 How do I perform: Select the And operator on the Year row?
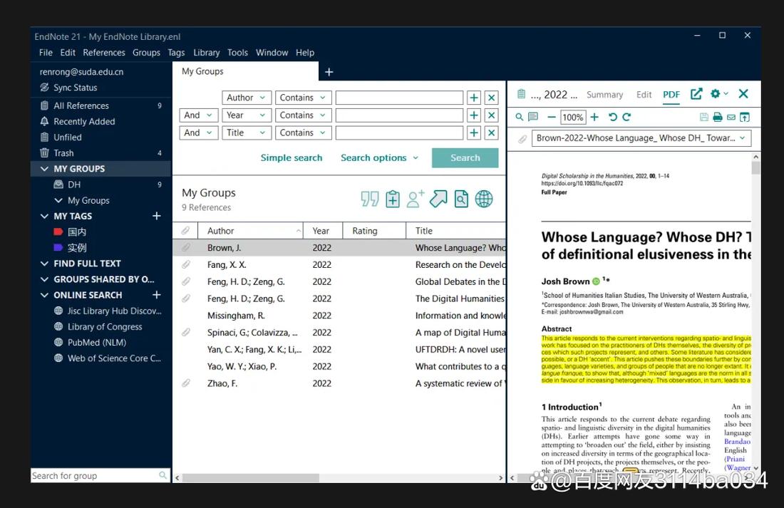click(198, 115)
